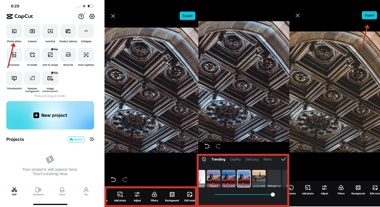Open CapCut settings gear icon
The image size is (380, 207).
point(92,17)
